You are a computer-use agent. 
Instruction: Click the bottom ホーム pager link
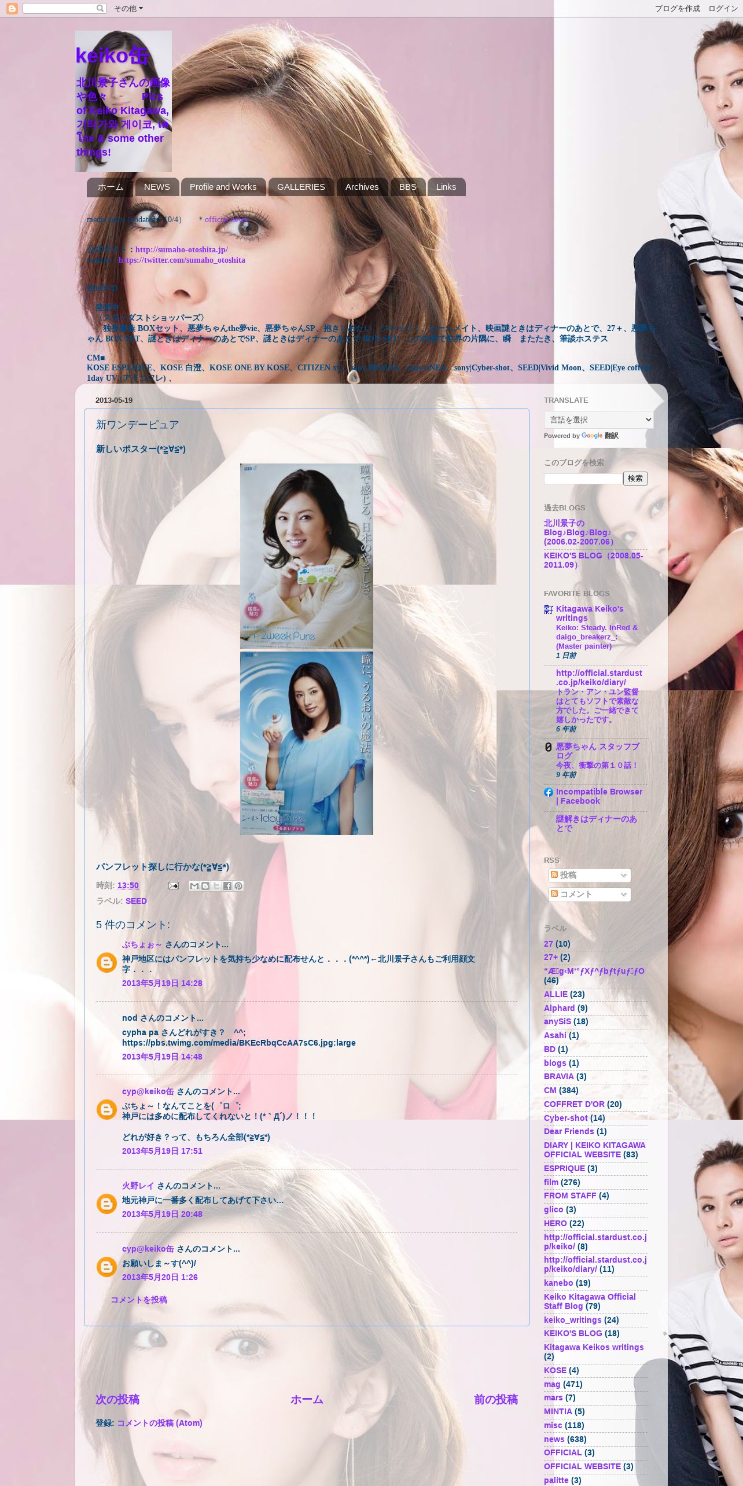tap(307, 1399)
